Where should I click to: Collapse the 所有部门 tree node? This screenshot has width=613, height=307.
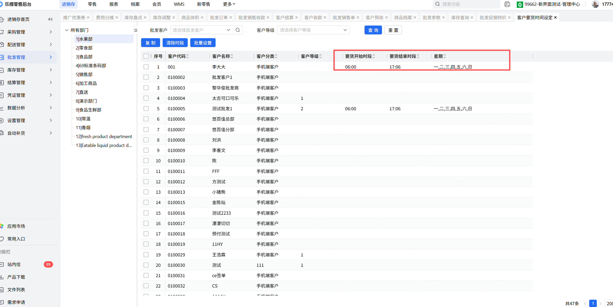coord(67,30)
